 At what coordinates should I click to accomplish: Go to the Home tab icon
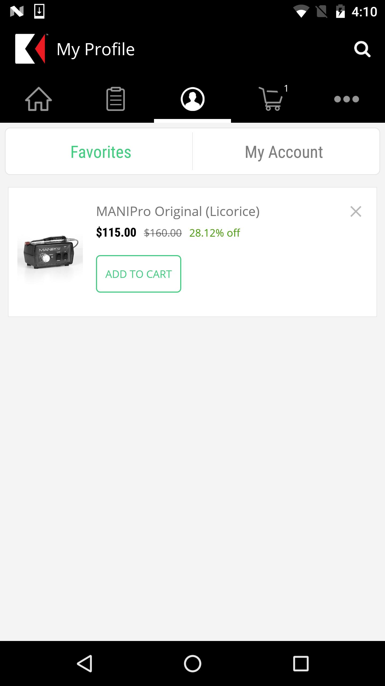38,99
